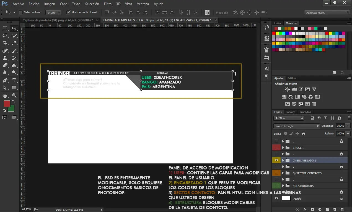Toggle lock transparent pixels

point(285,134)
